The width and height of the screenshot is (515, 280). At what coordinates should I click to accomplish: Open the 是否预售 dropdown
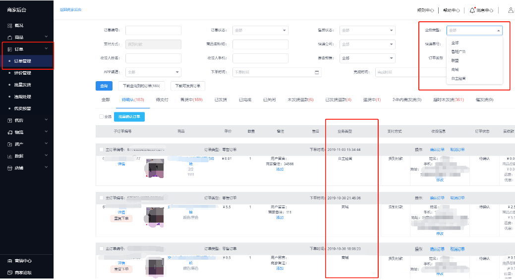pyautogui.click(x=367, y=58)
